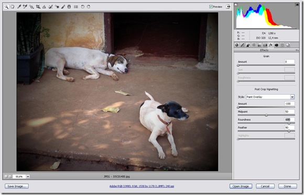304x195 pixels.
Task: Choose the Straighten tool
Action: tap(44, 7)
